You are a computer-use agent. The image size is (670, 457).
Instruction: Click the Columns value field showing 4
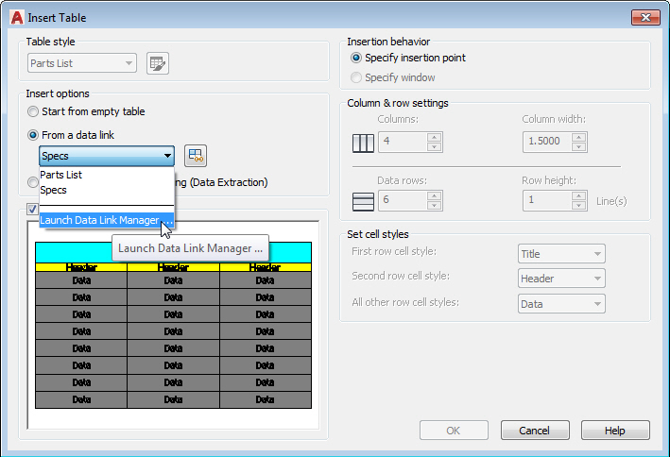point(403,142)
